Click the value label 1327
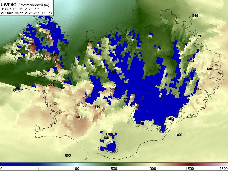 click(89, 42)
